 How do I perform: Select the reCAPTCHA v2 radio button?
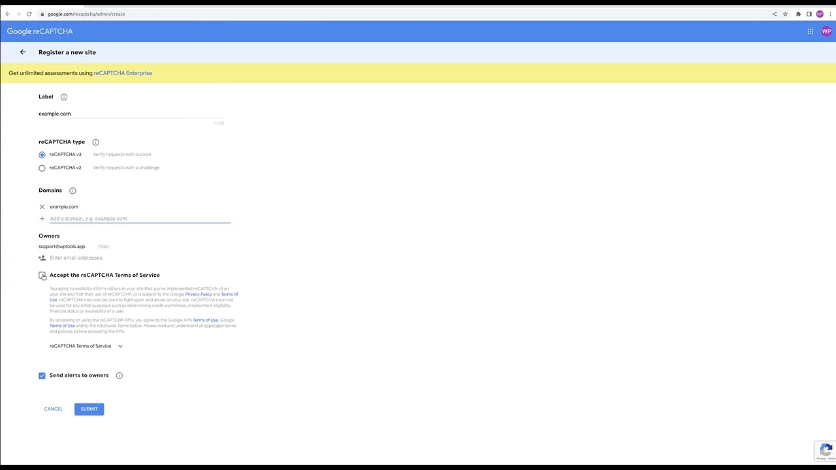point(42,168)
